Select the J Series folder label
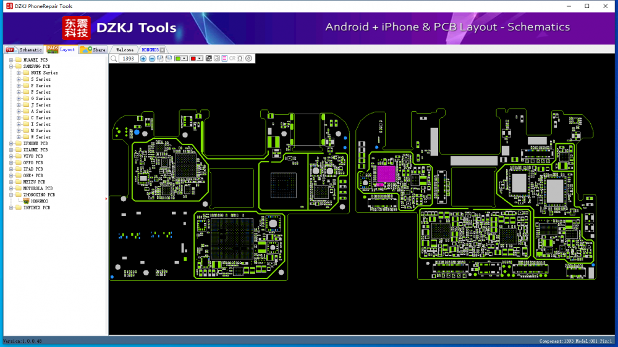Viewport: 618px width, 347px height. [41, 105]
